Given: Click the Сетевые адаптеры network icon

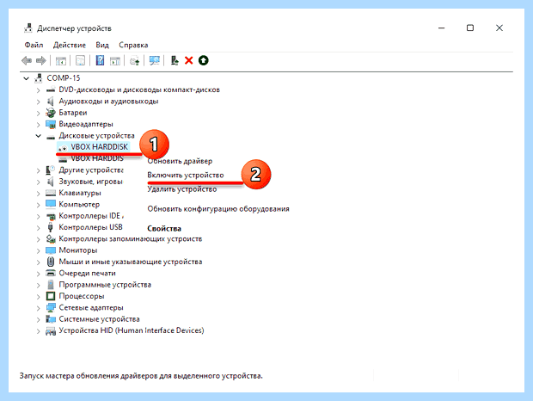Looking at the screenshot, I should point(51,308).
